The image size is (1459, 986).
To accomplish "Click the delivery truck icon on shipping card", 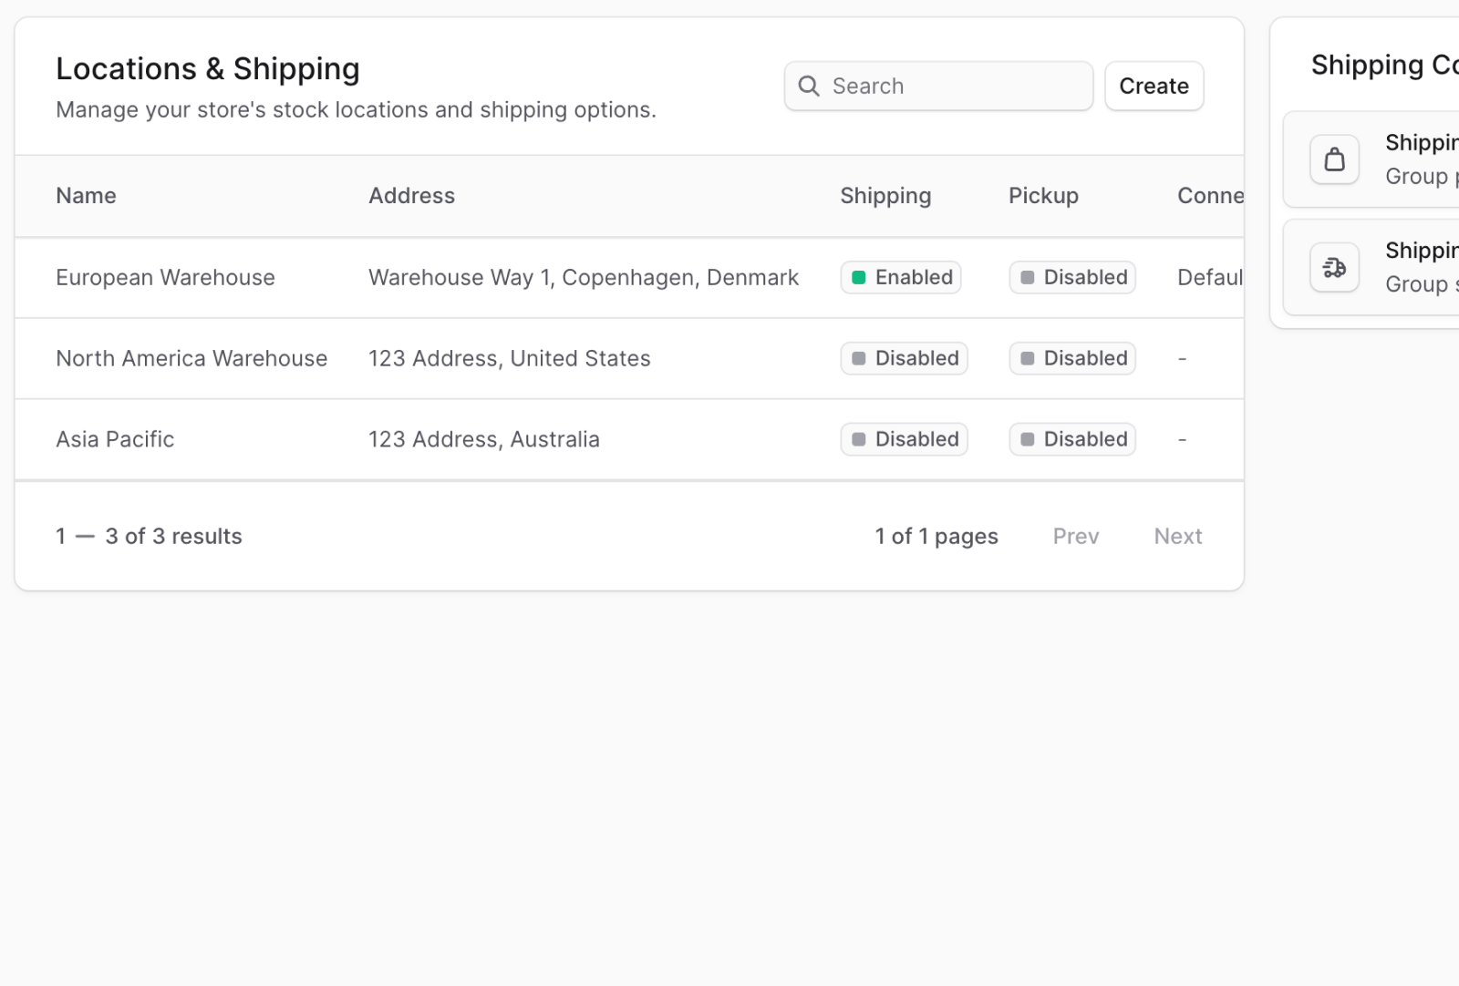I will tap(1334, 267).
